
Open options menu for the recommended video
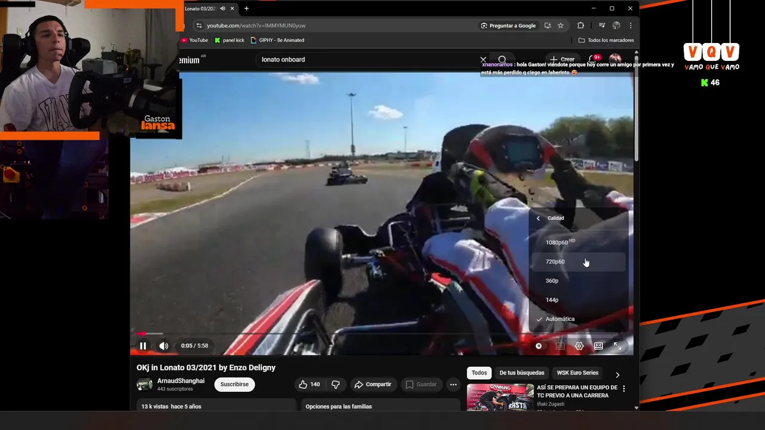click(624, 389)
